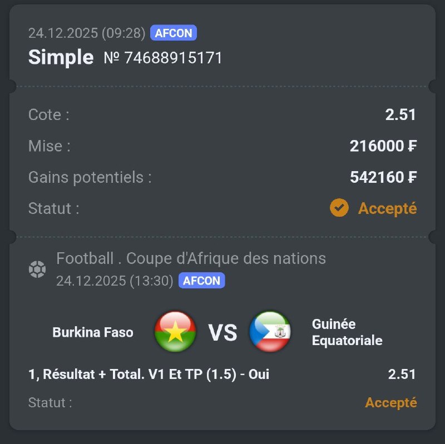Click the 24.12.2025 (09:28) bet date
The width and height of the screenshot is (445, 444).
pos(86,33)
